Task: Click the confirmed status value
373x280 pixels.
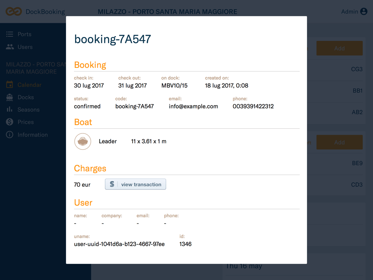Action: [87, 106]
